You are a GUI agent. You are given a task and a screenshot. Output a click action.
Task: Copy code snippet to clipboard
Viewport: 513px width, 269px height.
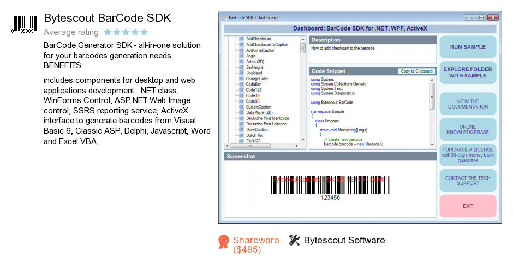coord(416,71)
